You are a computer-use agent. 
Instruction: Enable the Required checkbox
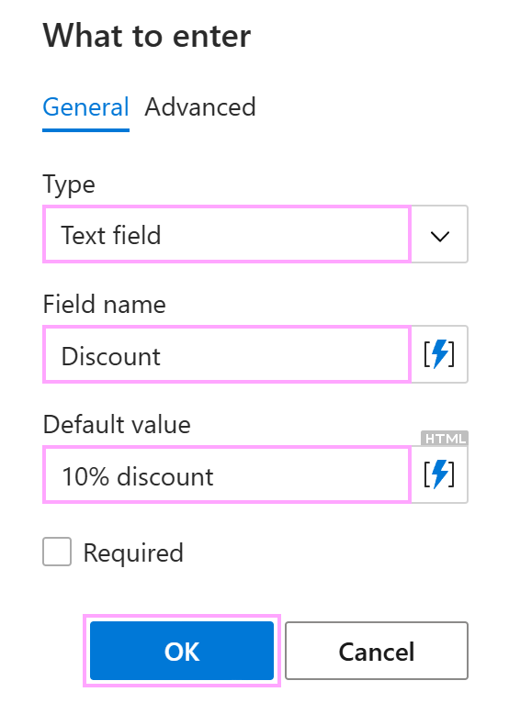click(x=57, y=552)
